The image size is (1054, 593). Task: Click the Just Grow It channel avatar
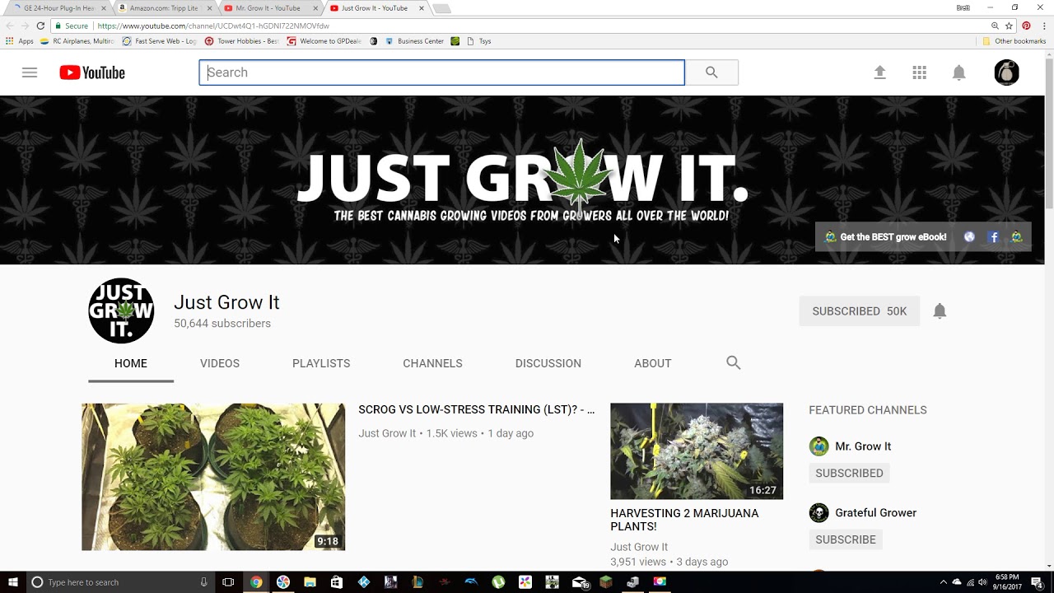tap(121, 311)
